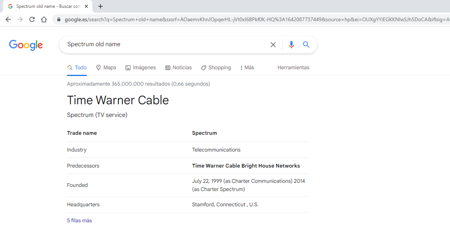Close the Spectrum old name tab
Viewport: 450px width, 229px height.
(86, 6)
